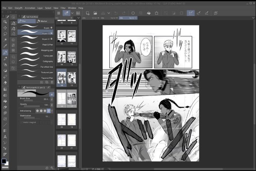256x171 pixels.
Task: Choose the Textured pen sub tool
Action: [35, 72]
